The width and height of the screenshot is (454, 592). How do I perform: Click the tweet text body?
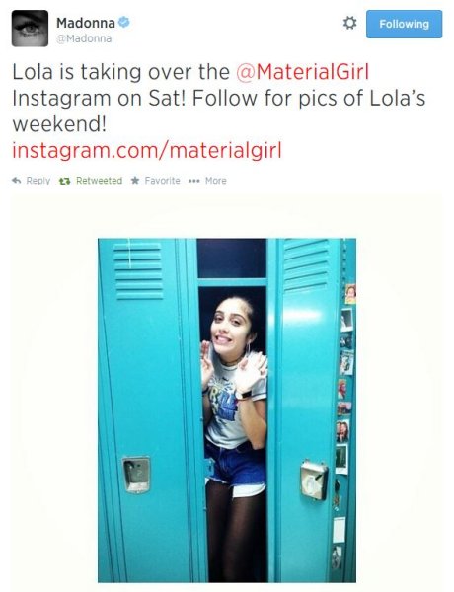click(x=219, y=98)
